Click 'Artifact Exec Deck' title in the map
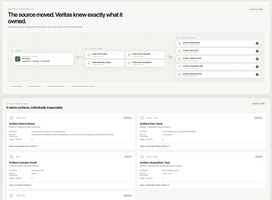 190,50
